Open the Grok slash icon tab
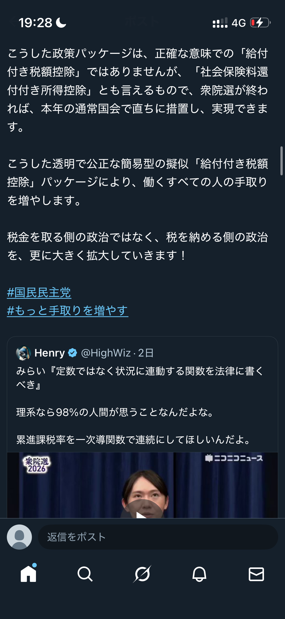This screenshot has height=619, width=285. 142,574
